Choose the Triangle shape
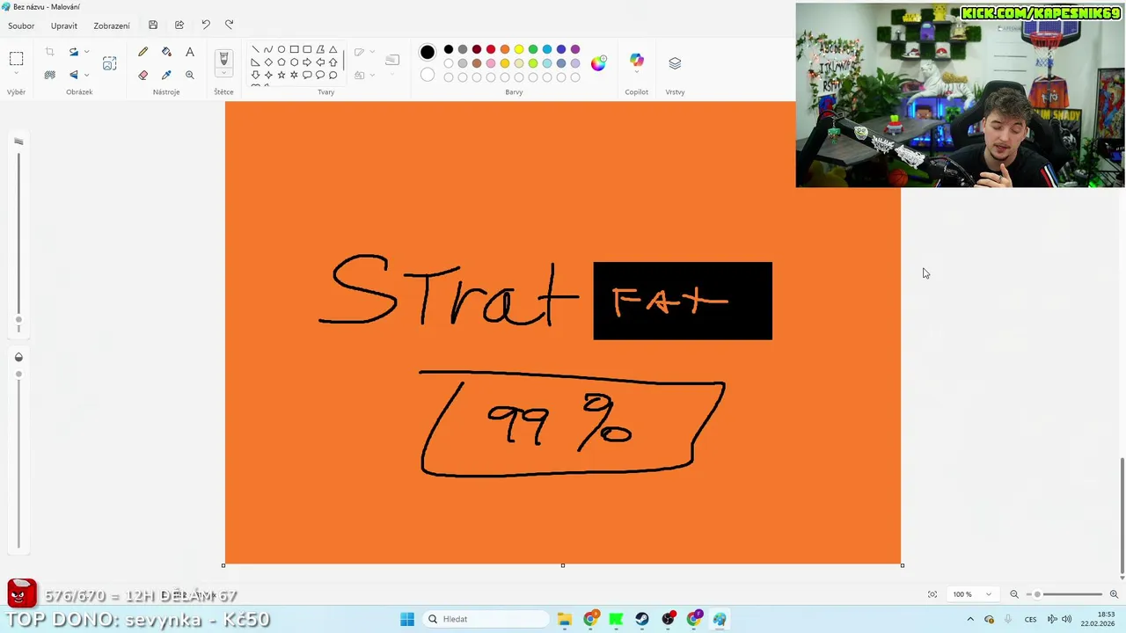 coord(333,49)
